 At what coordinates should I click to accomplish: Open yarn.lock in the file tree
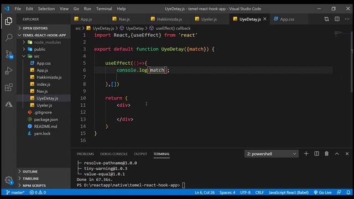(44, 133)
